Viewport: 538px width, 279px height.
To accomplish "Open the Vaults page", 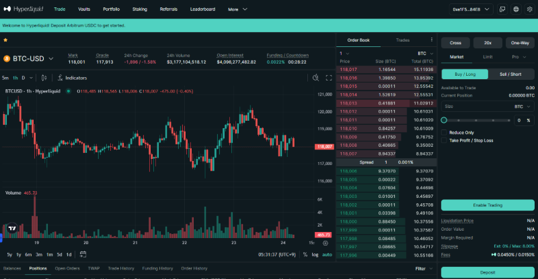I will [x=84, y=9].
